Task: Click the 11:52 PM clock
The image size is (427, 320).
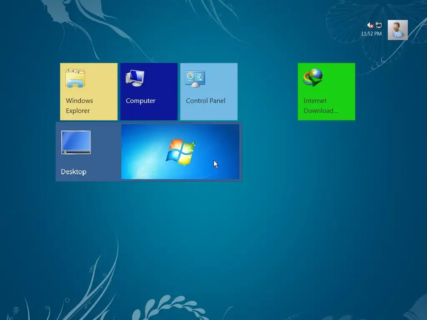Action: coord(371,34)
